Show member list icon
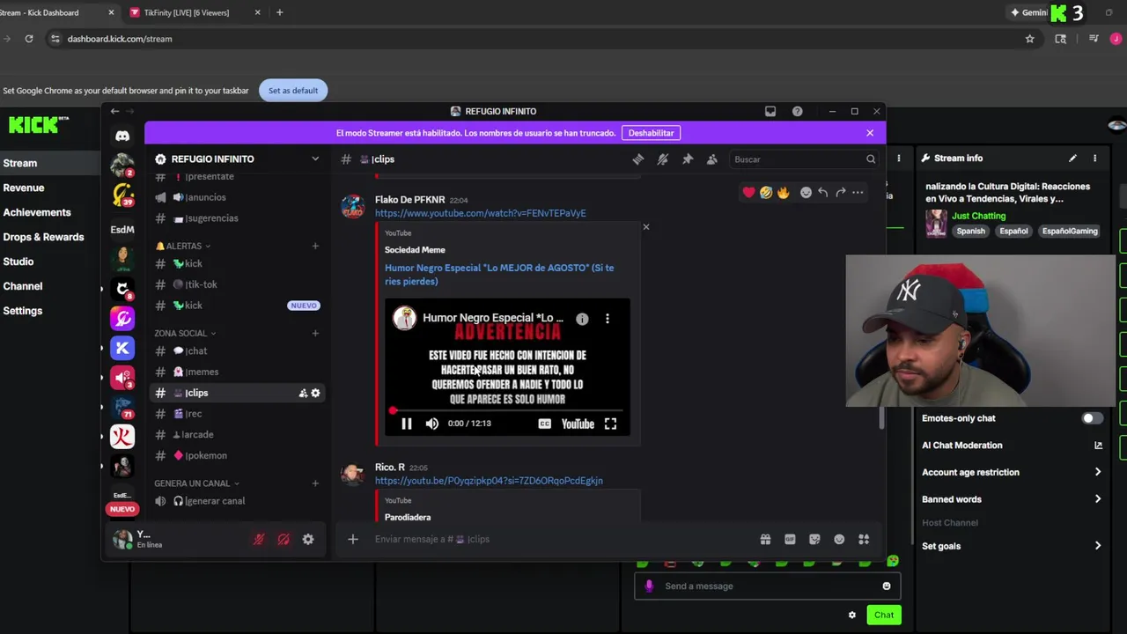This screenshot has height=634, width=1127. point(712,159)
